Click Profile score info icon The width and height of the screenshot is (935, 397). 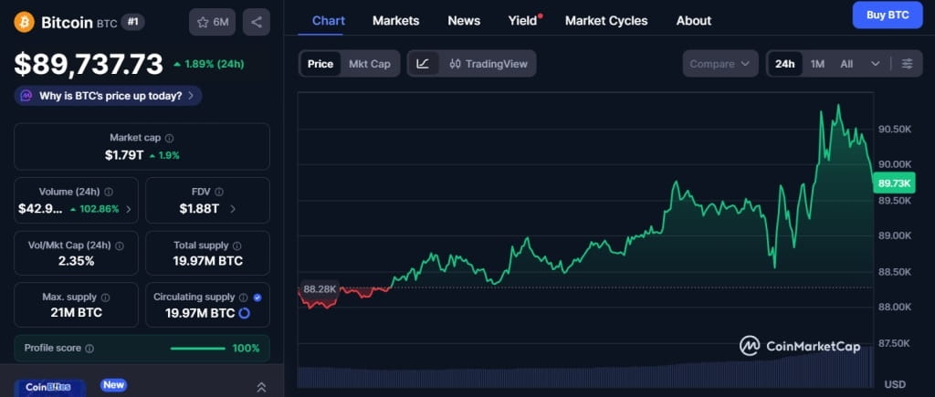[89, 348]
